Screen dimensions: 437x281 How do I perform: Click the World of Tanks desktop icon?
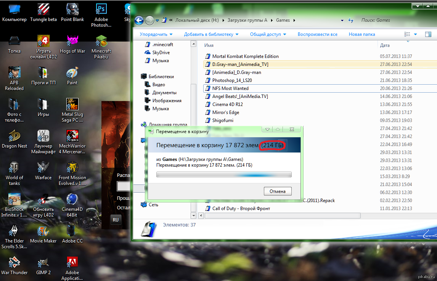(14, 168)
